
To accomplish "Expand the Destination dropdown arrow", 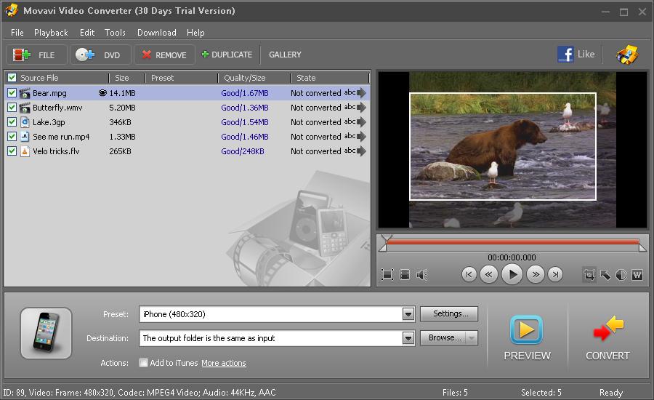I will [408, 337].
